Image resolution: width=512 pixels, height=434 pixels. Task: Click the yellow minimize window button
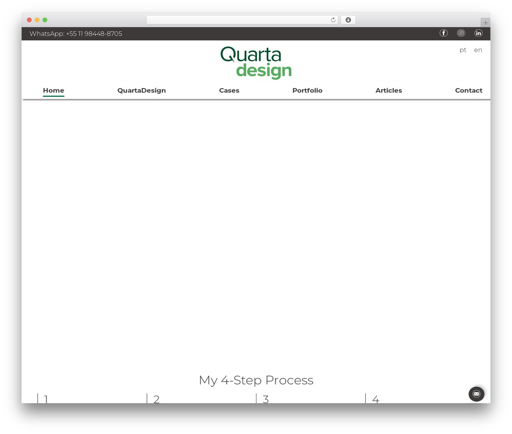tap(37, 20)
